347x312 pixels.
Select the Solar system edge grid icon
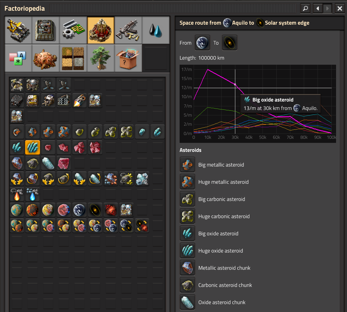[95, 210]
